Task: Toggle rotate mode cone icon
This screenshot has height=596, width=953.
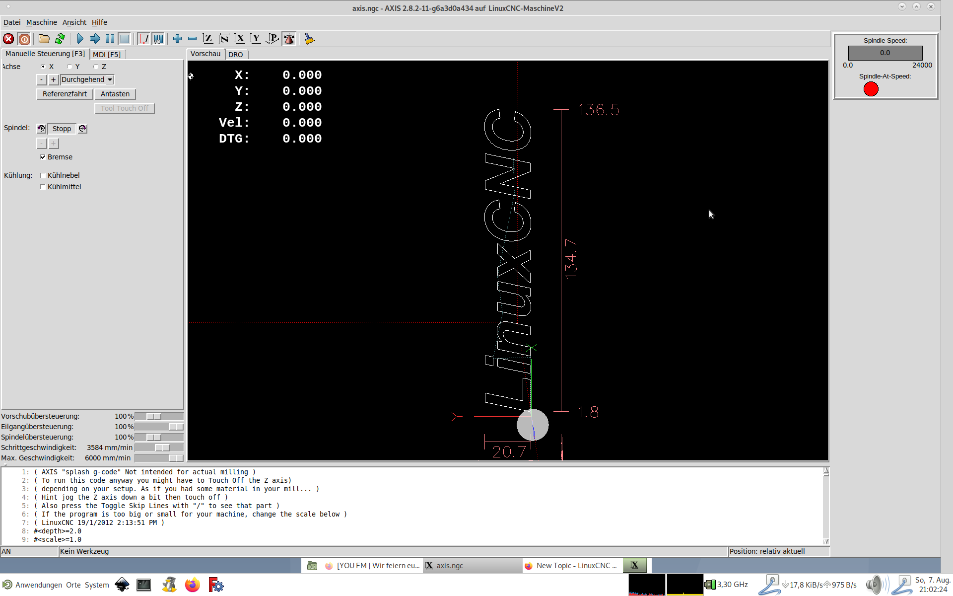Action: click(289, 39)
